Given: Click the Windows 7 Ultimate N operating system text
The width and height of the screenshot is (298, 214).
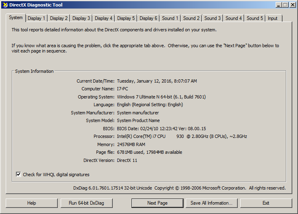Looking at the screenshot, I should [x=161, y=97].
